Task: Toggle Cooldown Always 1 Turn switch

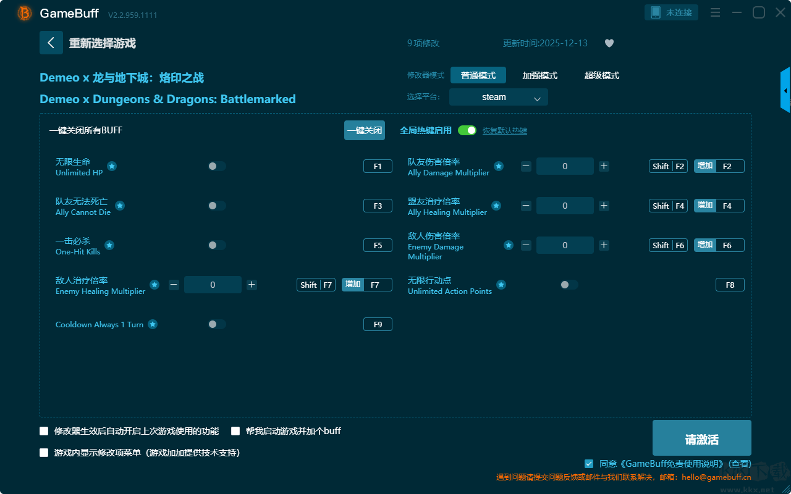Action: point(217,324)
